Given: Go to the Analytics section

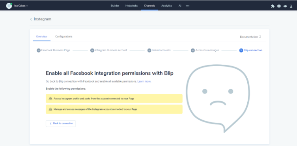Looking at the screenshot, I should point(167,6).
